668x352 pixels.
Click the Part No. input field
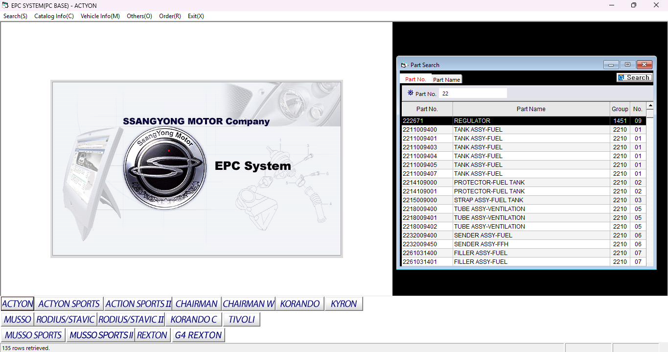pyautogui.click(x=473, y=94)
